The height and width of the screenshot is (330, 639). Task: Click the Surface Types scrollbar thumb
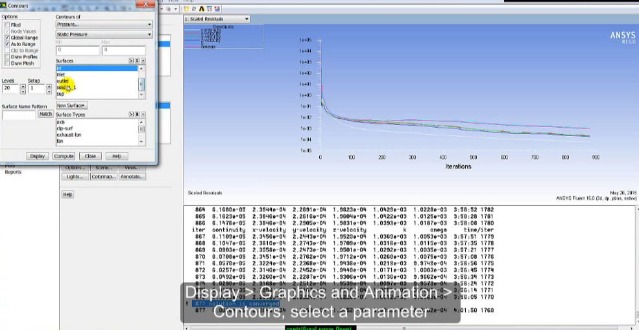(141, 129)
